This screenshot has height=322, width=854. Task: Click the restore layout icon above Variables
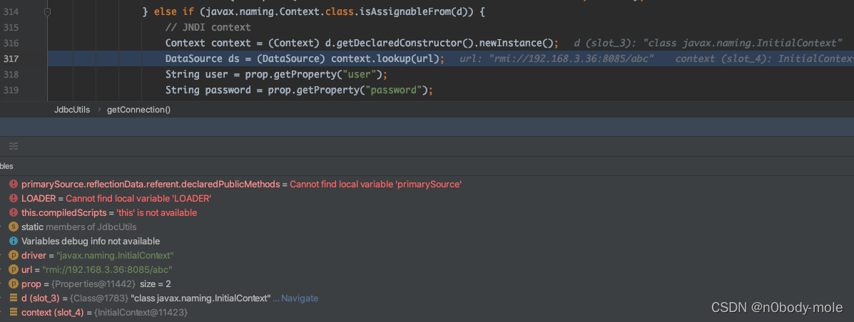(14, 146)
